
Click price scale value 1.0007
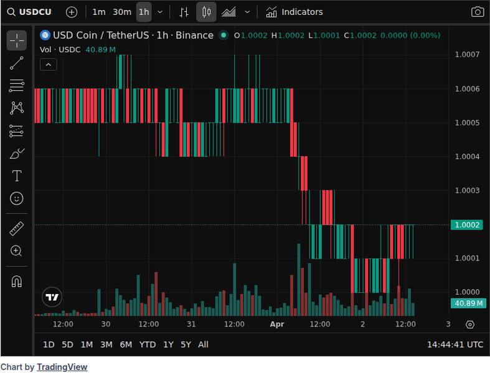pos(467,55)
